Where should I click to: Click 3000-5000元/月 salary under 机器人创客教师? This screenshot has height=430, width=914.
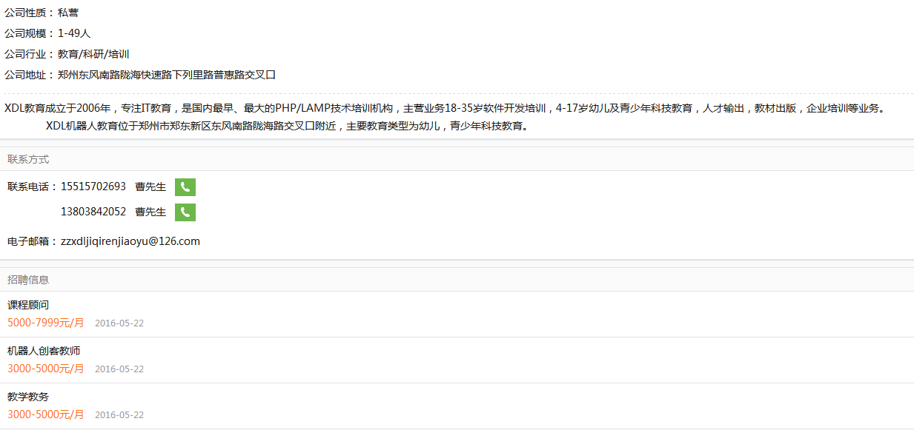(46, 369)
